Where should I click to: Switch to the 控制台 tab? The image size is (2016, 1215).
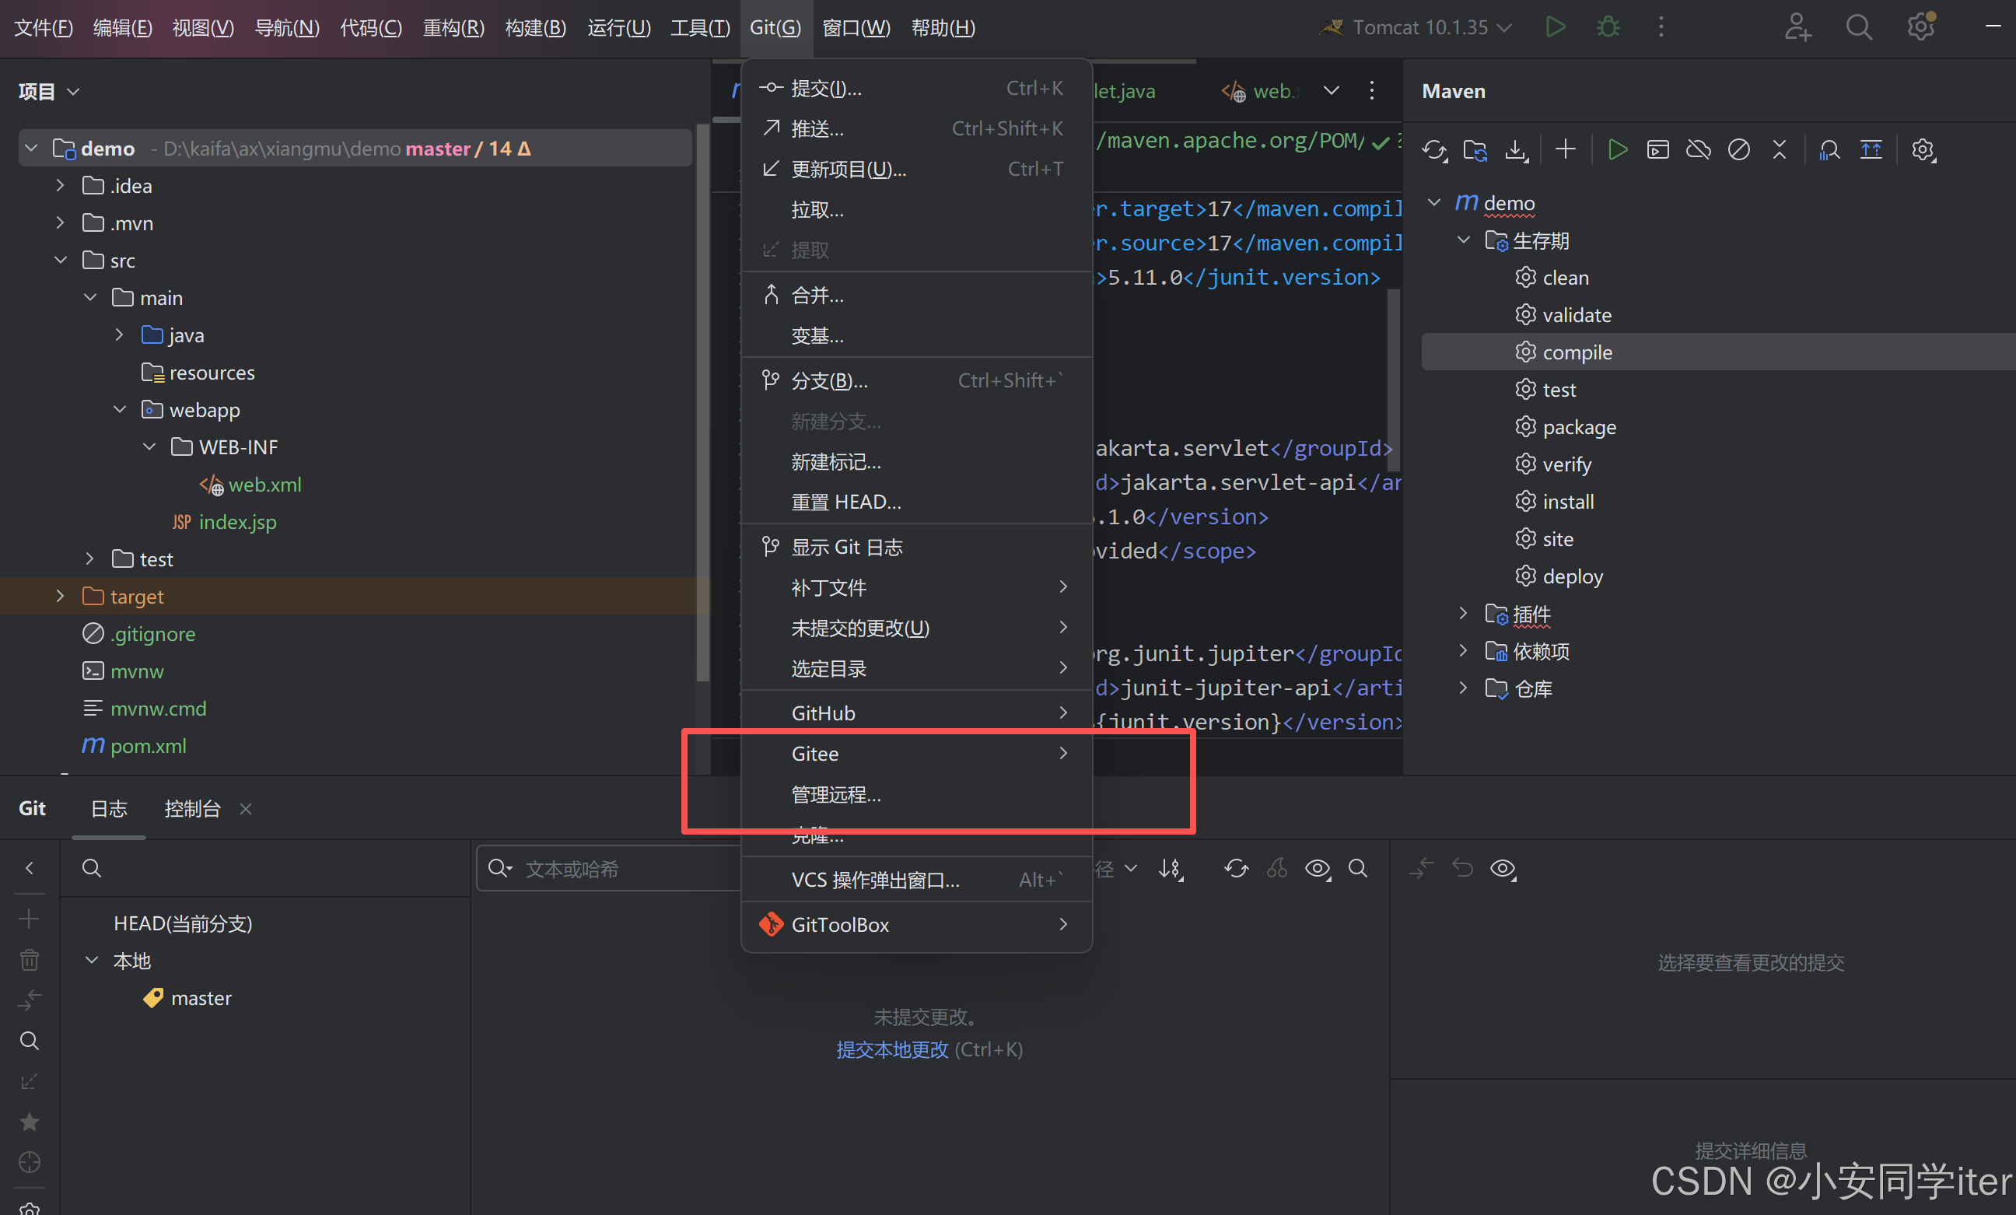[x=192, y=808]
